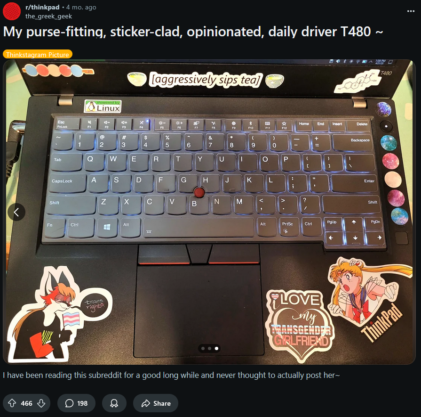
Task: Filter by Thinkstagram Picture flair
Action: (38, 54)
